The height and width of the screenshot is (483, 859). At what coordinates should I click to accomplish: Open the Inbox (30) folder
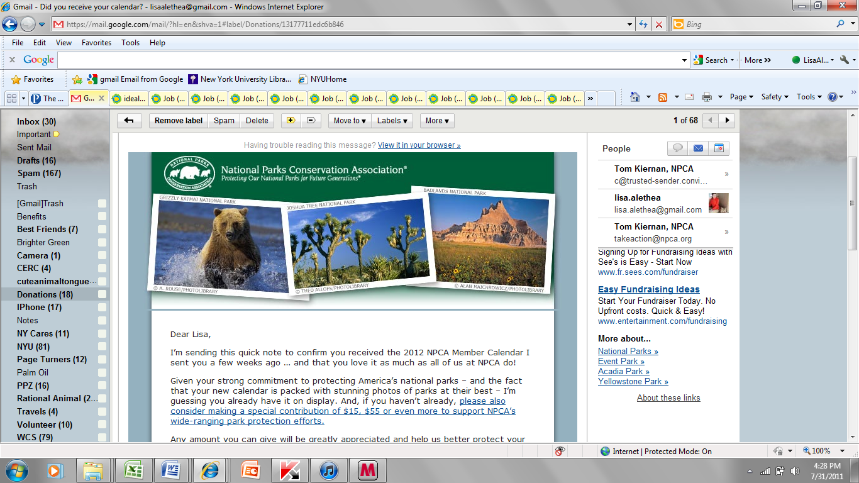[x=36, y=121]
